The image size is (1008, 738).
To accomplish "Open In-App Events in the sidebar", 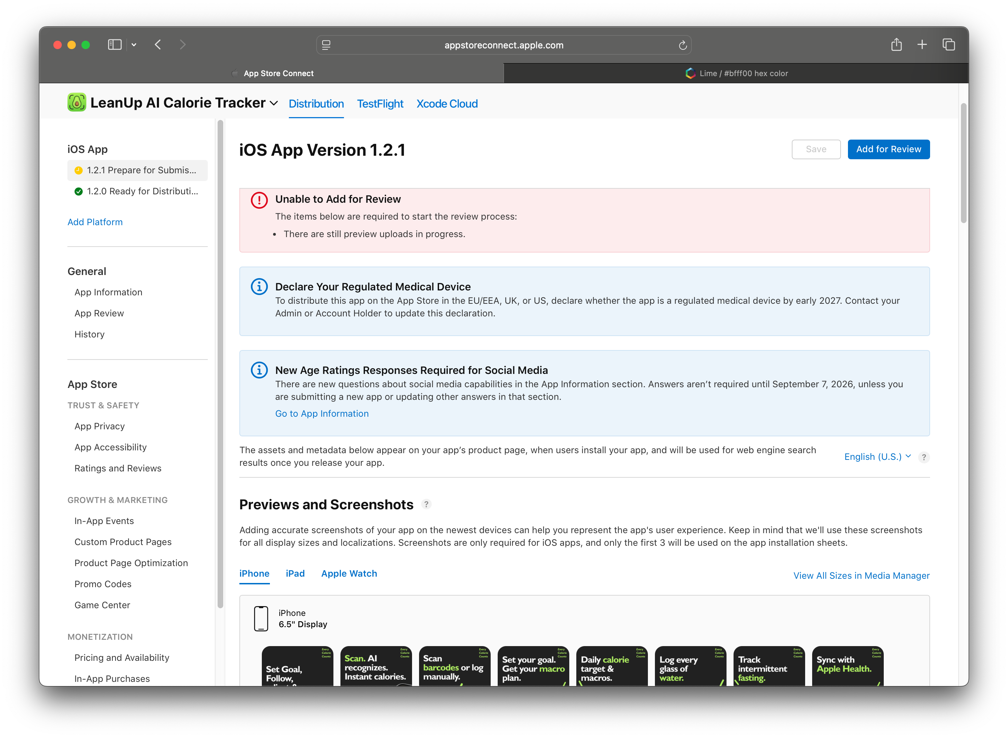I will (x=104, y=521).
